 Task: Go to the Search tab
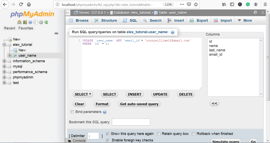point(152,21)
